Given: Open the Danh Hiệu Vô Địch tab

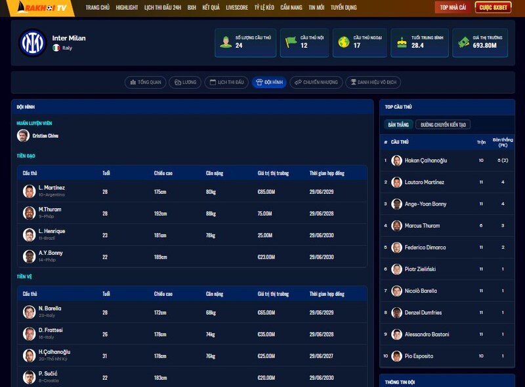Looking at the screenshot, I should pyautogui.click(x=373, y=83).
